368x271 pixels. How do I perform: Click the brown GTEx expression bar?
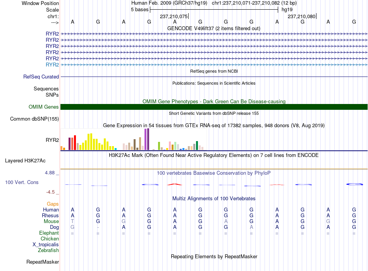click(x=135, y=145)
